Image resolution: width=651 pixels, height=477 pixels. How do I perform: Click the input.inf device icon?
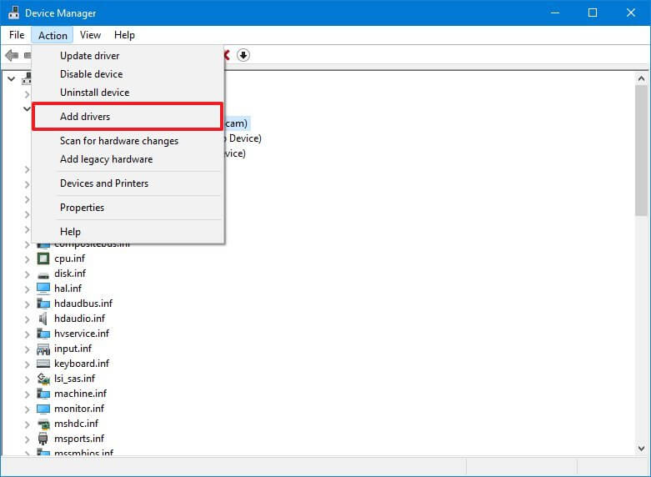(x=43, y=349)
